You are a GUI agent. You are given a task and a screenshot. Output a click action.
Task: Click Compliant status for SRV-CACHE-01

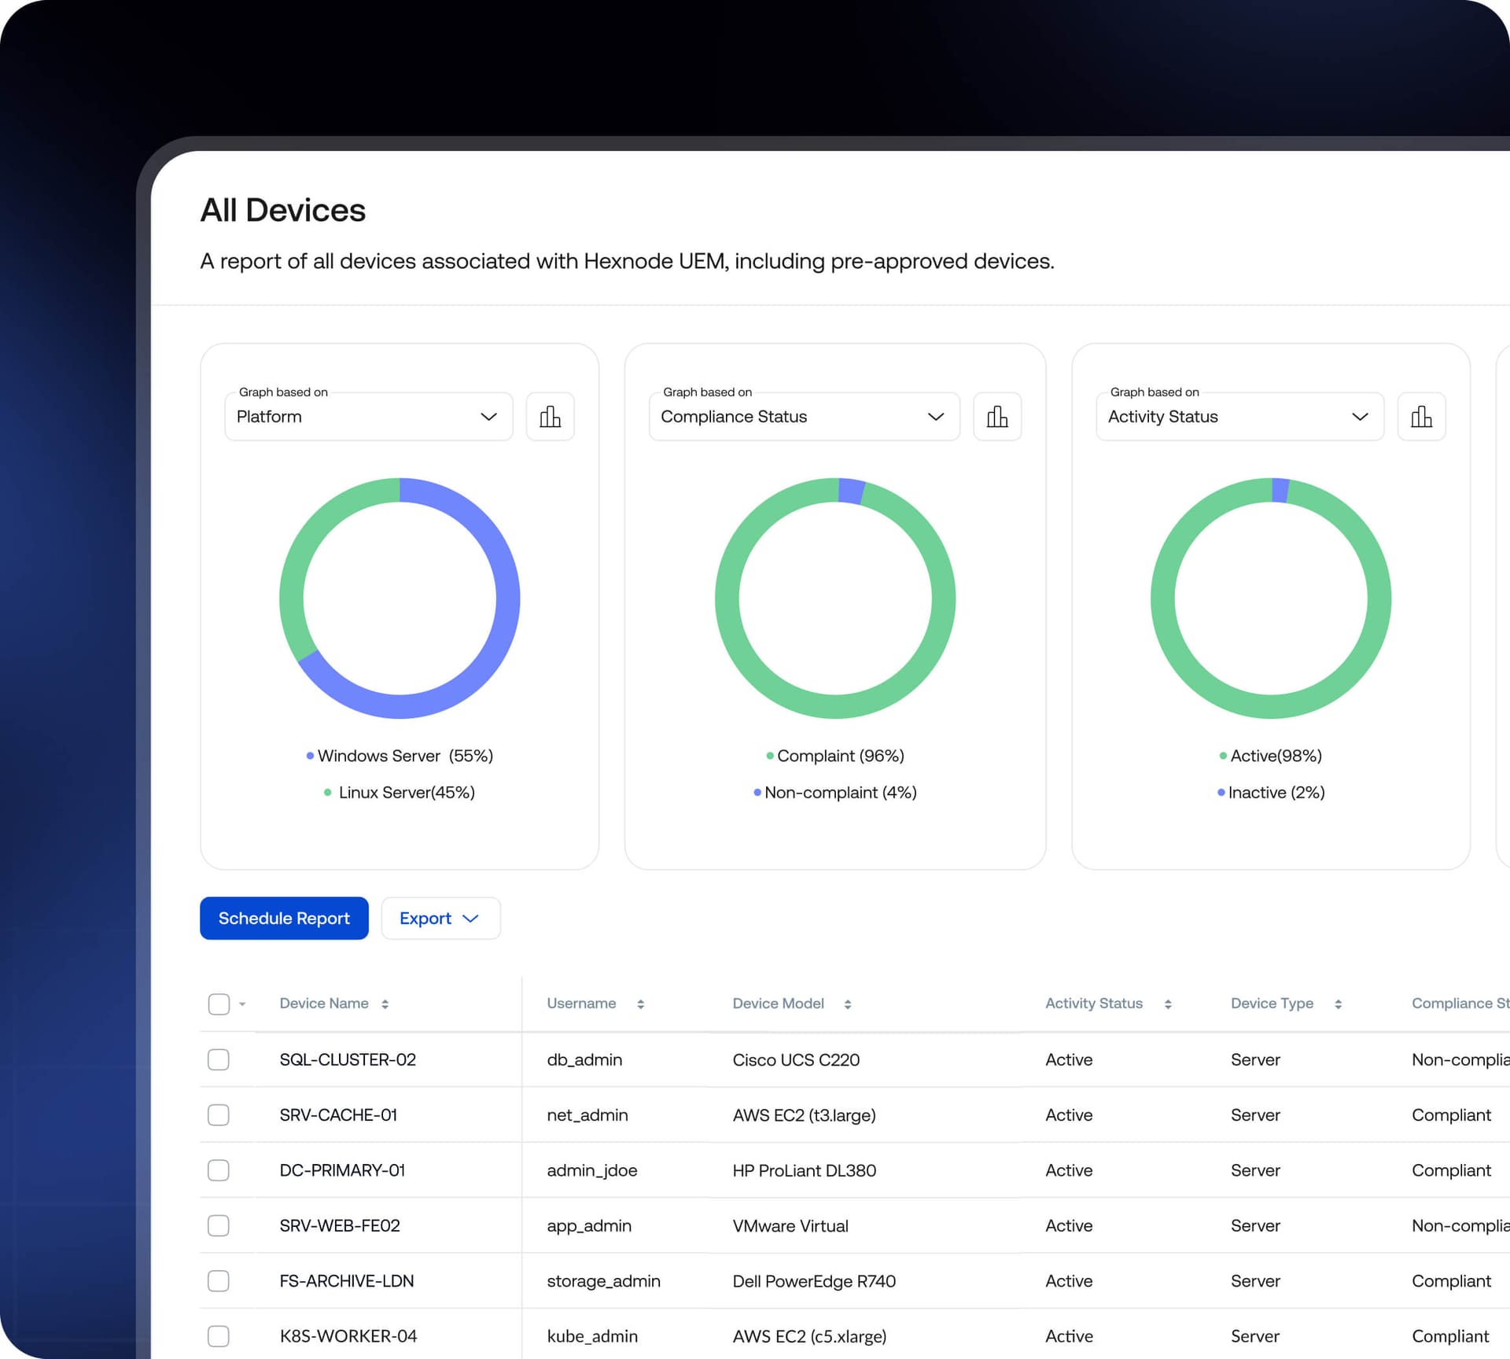pyautogui.click(x=1451, y=1114)
